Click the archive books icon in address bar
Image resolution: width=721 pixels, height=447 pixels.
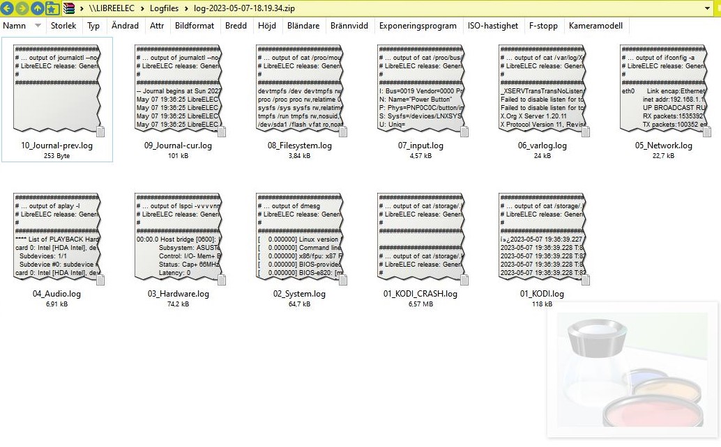coord(69,8)
